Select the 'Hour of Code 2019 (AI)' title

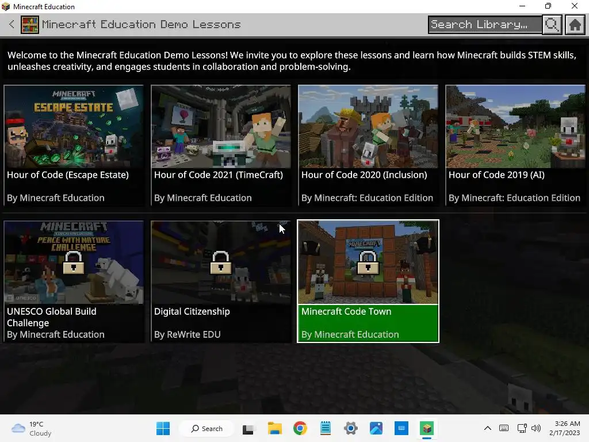(496, 175)
